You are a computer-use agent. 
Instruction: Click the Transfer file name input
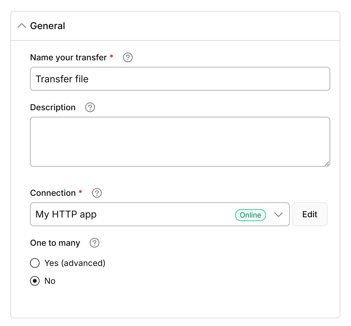180,79
